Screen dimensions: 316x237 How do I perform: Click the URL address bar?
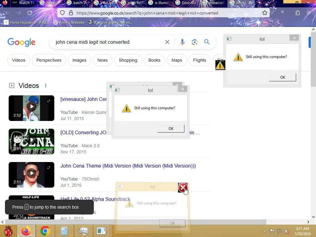[164, 13]
